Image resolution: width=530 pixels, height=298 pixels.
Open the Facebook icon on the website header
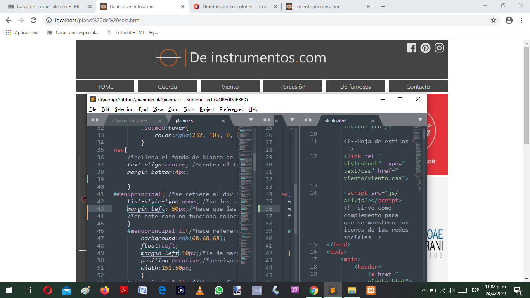[411, 48]
